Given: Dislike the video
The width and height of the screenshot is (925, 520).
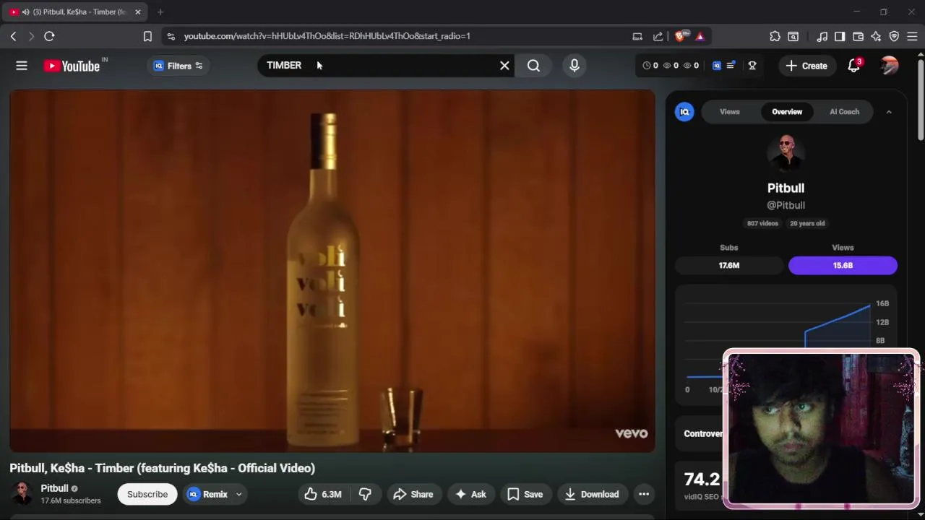Looking at the screenshot, I should coord(366,494).
